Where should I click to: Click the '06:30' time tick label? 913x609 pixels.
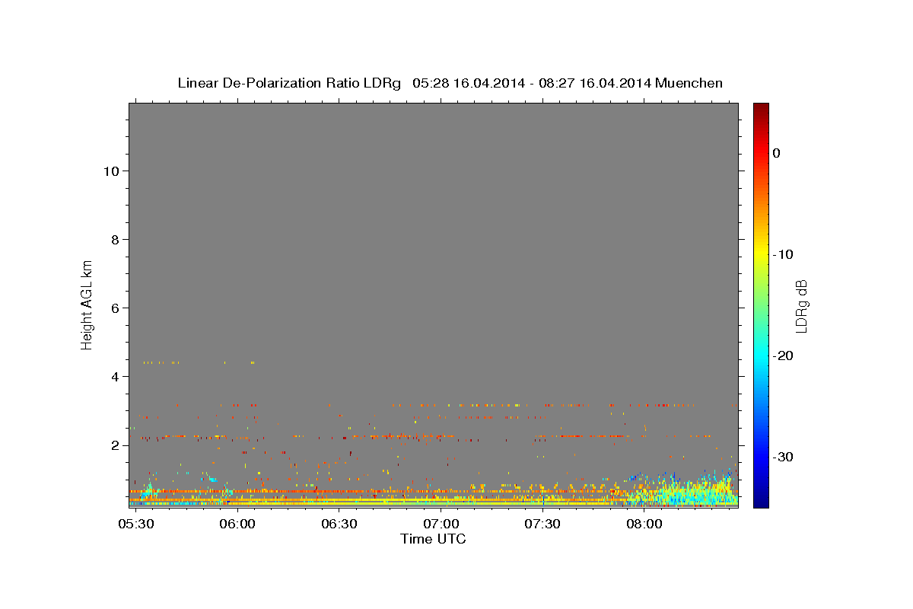pos(339,524)
